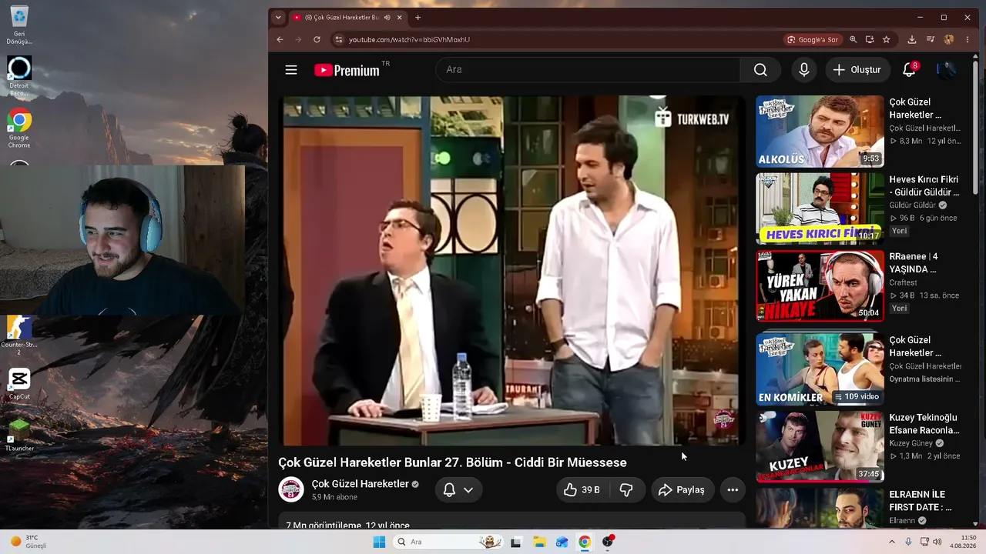Reload the YouTube page
986x554 pixels.
pos(317,39)
